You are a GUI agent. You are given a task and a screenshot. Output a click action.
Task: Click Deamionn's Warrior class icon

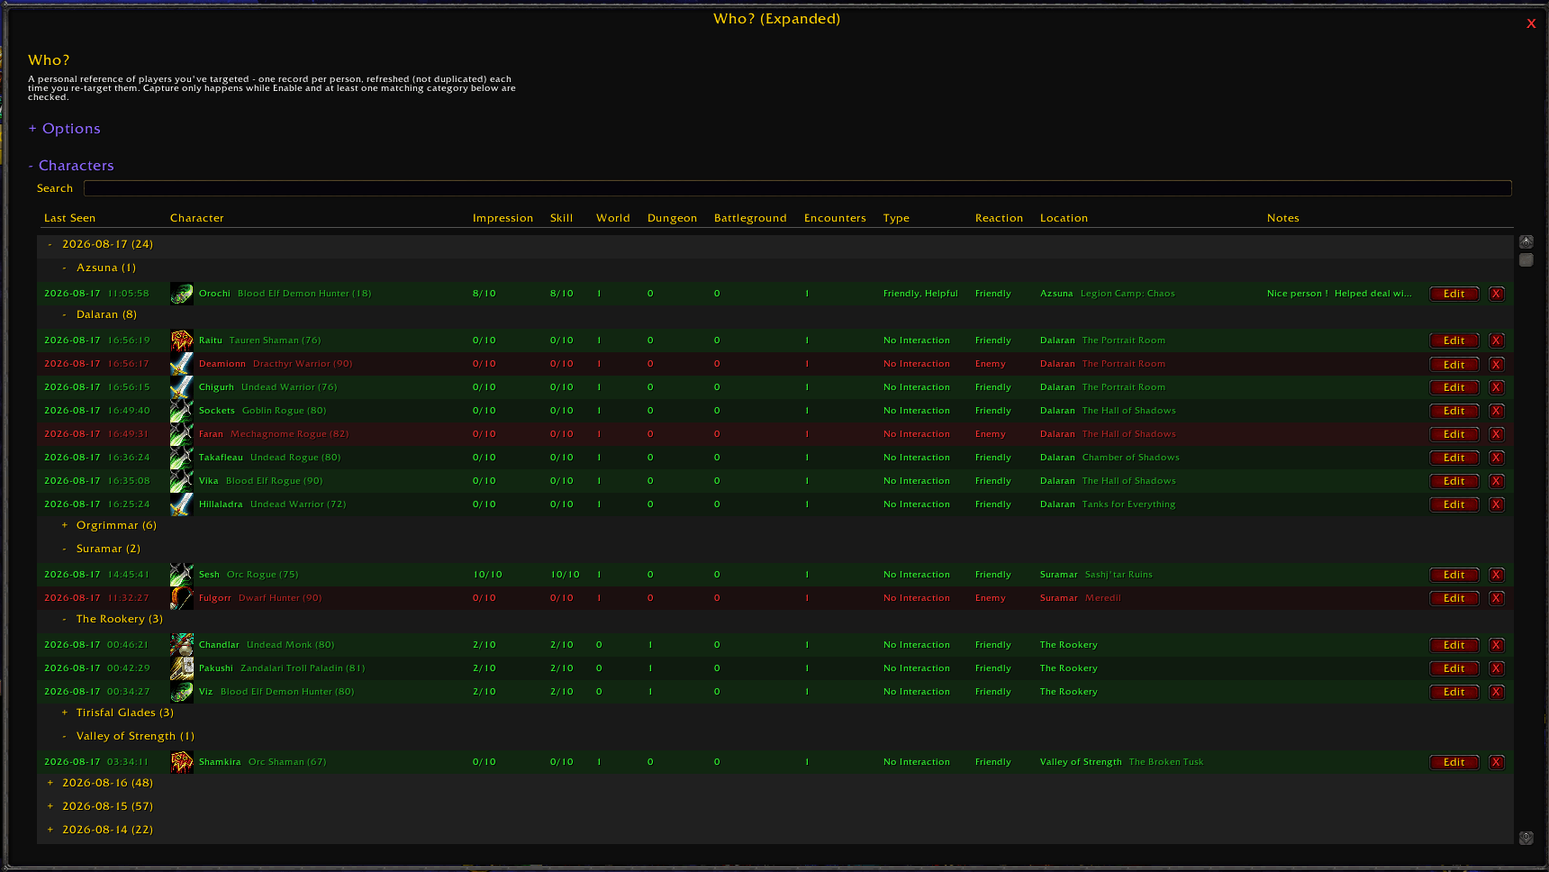pyautogui.click(x=182, y=364)
